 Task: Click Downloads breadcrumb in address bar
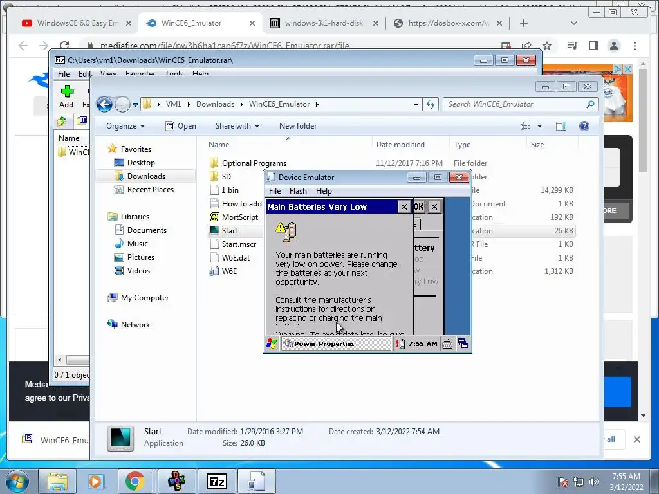click(x=215, y=104)
